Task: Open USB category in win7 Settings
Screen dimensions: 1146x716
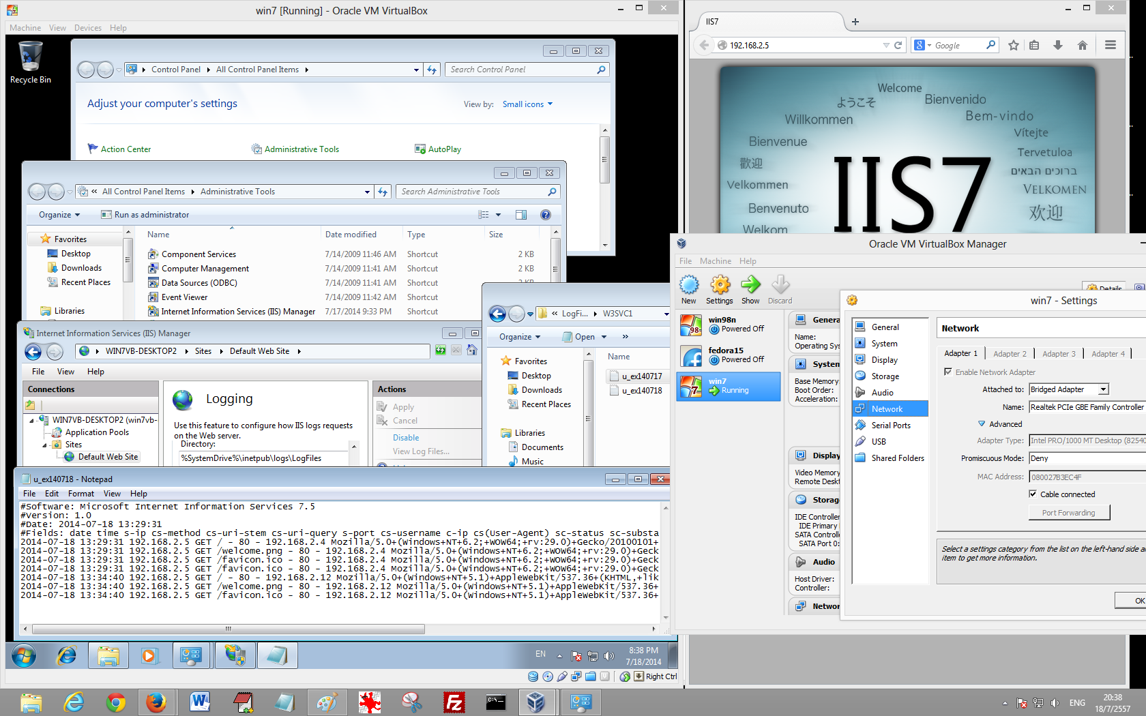Action: (x=890, y=442)
